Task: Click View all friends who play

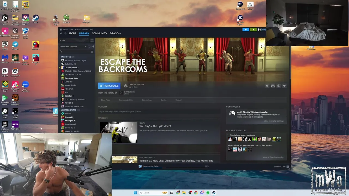Action: point(273,157)
